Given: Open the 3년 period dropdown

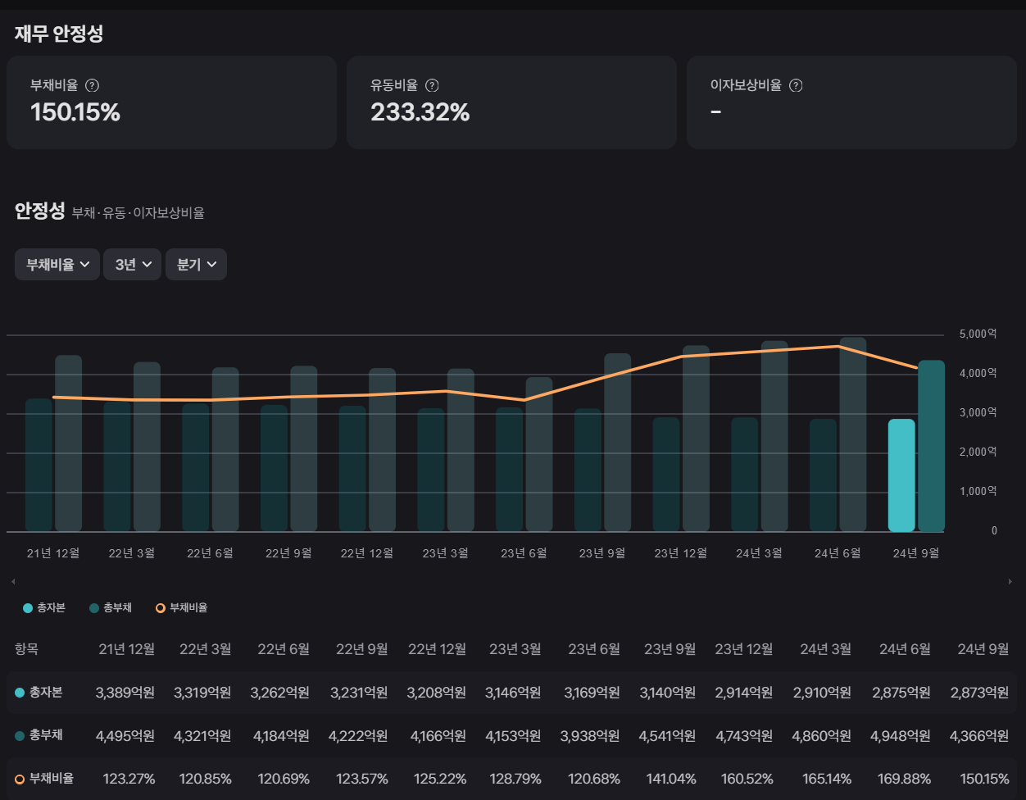Looking at the screenshot, I should pos(133,265).
